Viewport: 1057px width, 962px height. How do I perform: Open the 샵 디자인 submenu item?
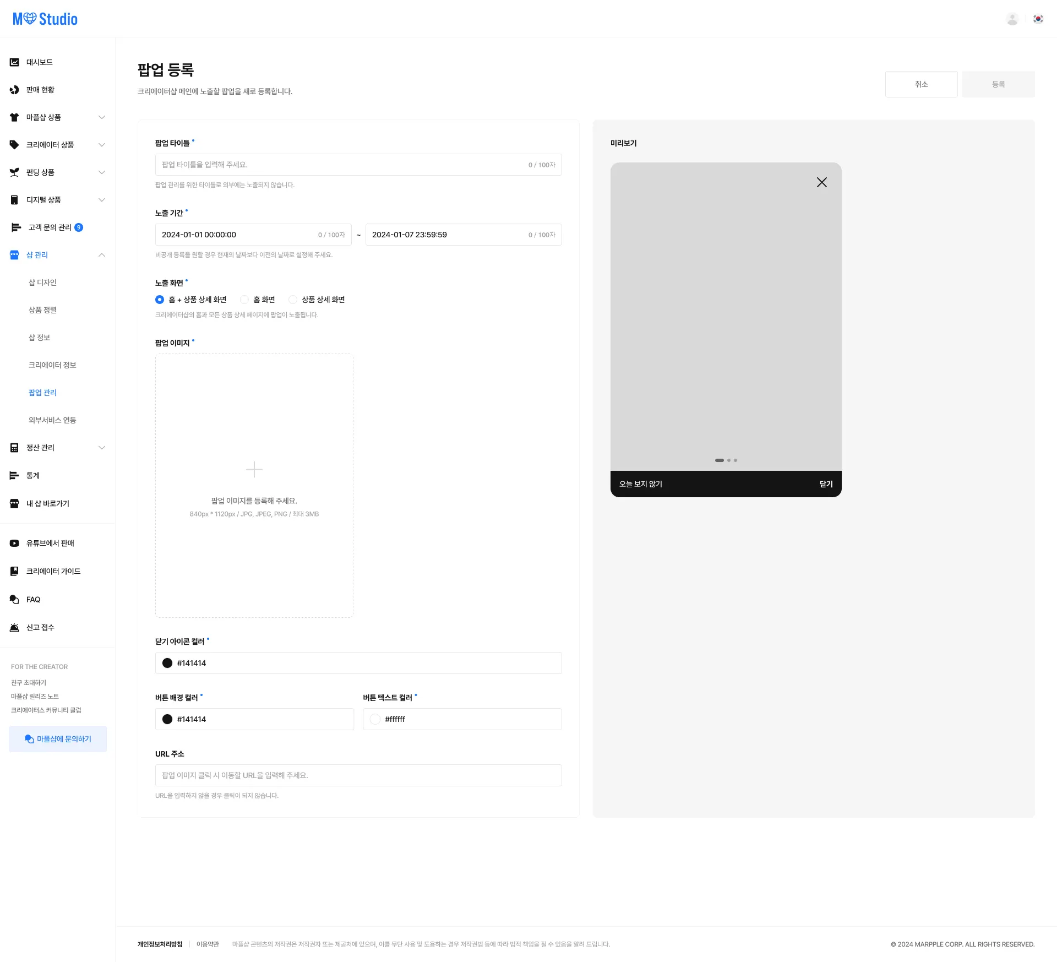point(42,282)
